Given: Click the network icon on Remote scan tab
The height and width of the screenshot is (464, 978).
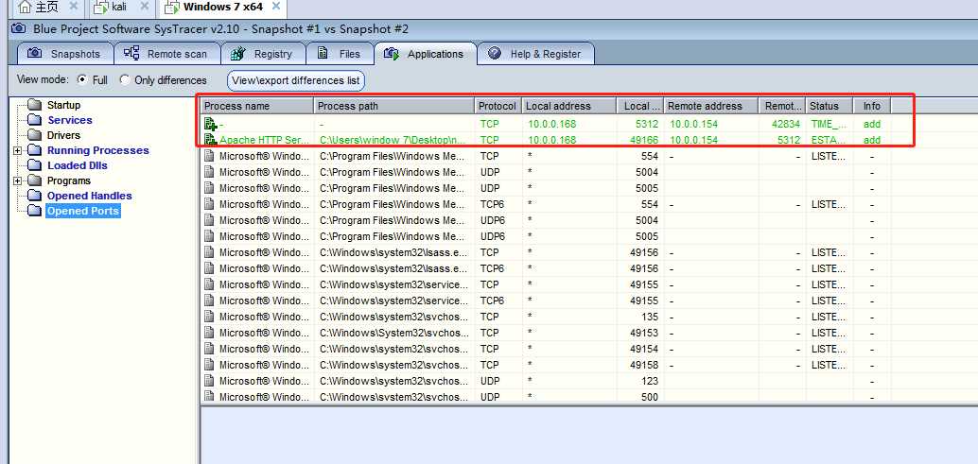Looking at the screenshot, I should (x=131, y=54).
